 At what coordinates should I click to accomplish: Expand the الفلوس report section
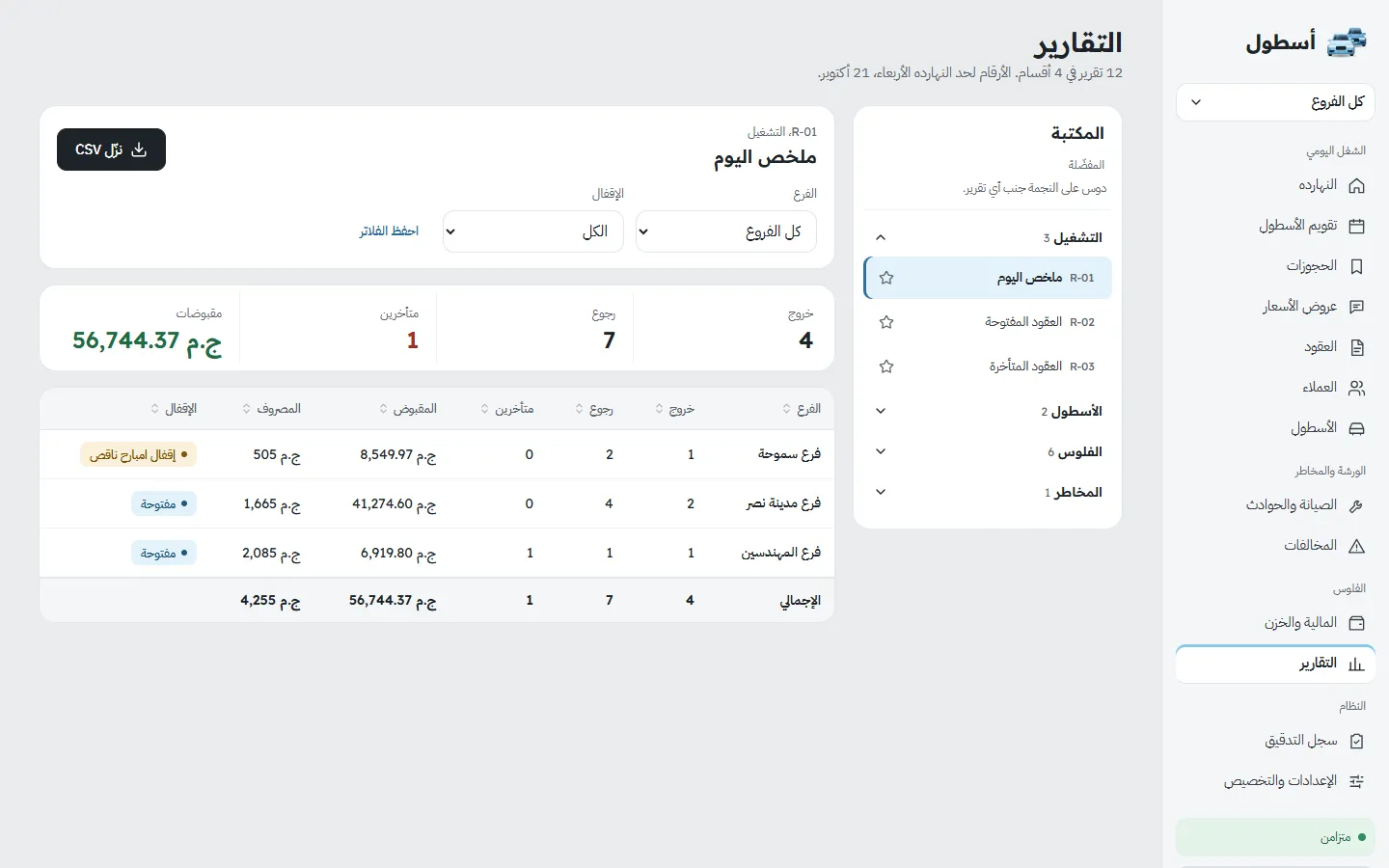point(988,452)
